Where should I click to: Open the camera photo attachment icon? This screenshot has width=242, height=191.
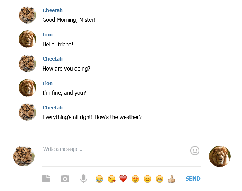pyautogui.click(x=65, y=179)
